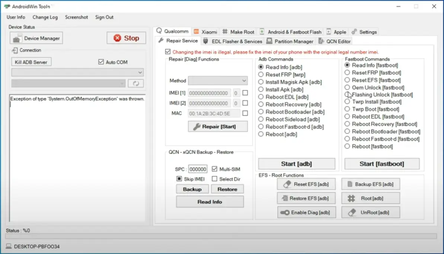Click the Android & Fastboot Flash icon
The image size is (444, 254).
pos(262,31)
